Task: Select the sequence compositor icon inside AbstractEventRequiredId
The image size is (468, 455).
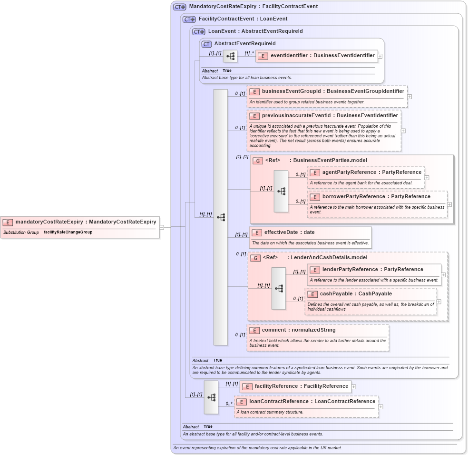Action: [230, 55]
